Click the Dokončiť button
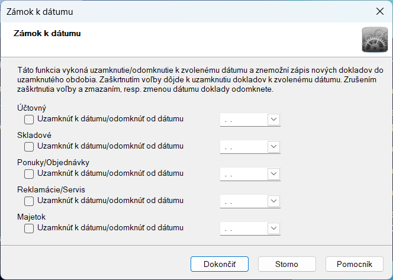Screen dimensions: 393x280 point(219,264)
